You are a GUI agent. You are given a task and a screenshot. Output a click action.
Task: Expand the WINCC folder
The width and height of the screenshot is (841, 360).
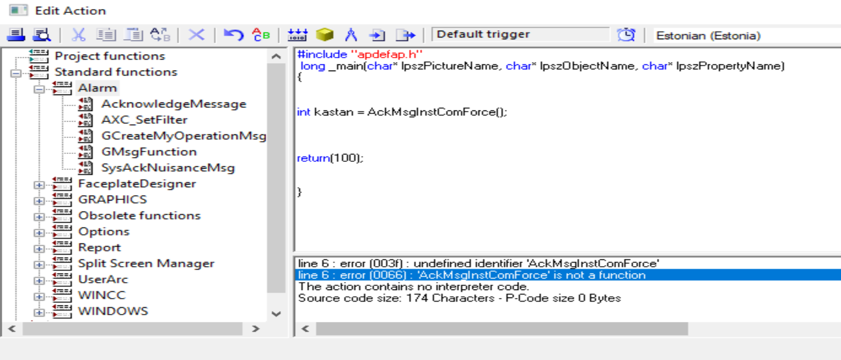(39, 297)
